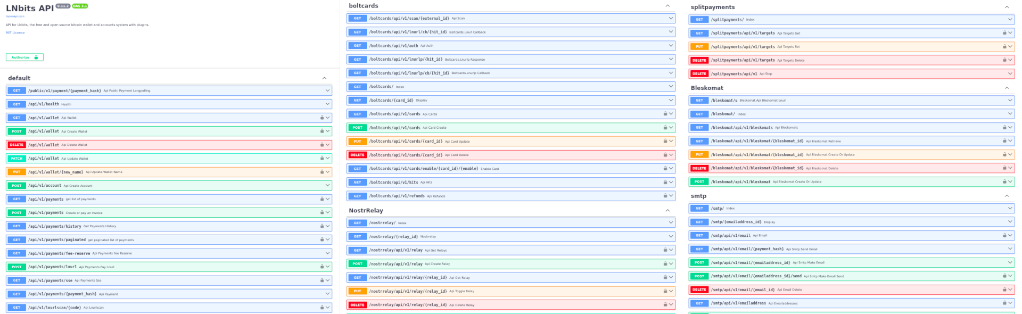Click the POST badge for Create or pay an invoice
The image size is (1022, 314).
coord(17,213)
